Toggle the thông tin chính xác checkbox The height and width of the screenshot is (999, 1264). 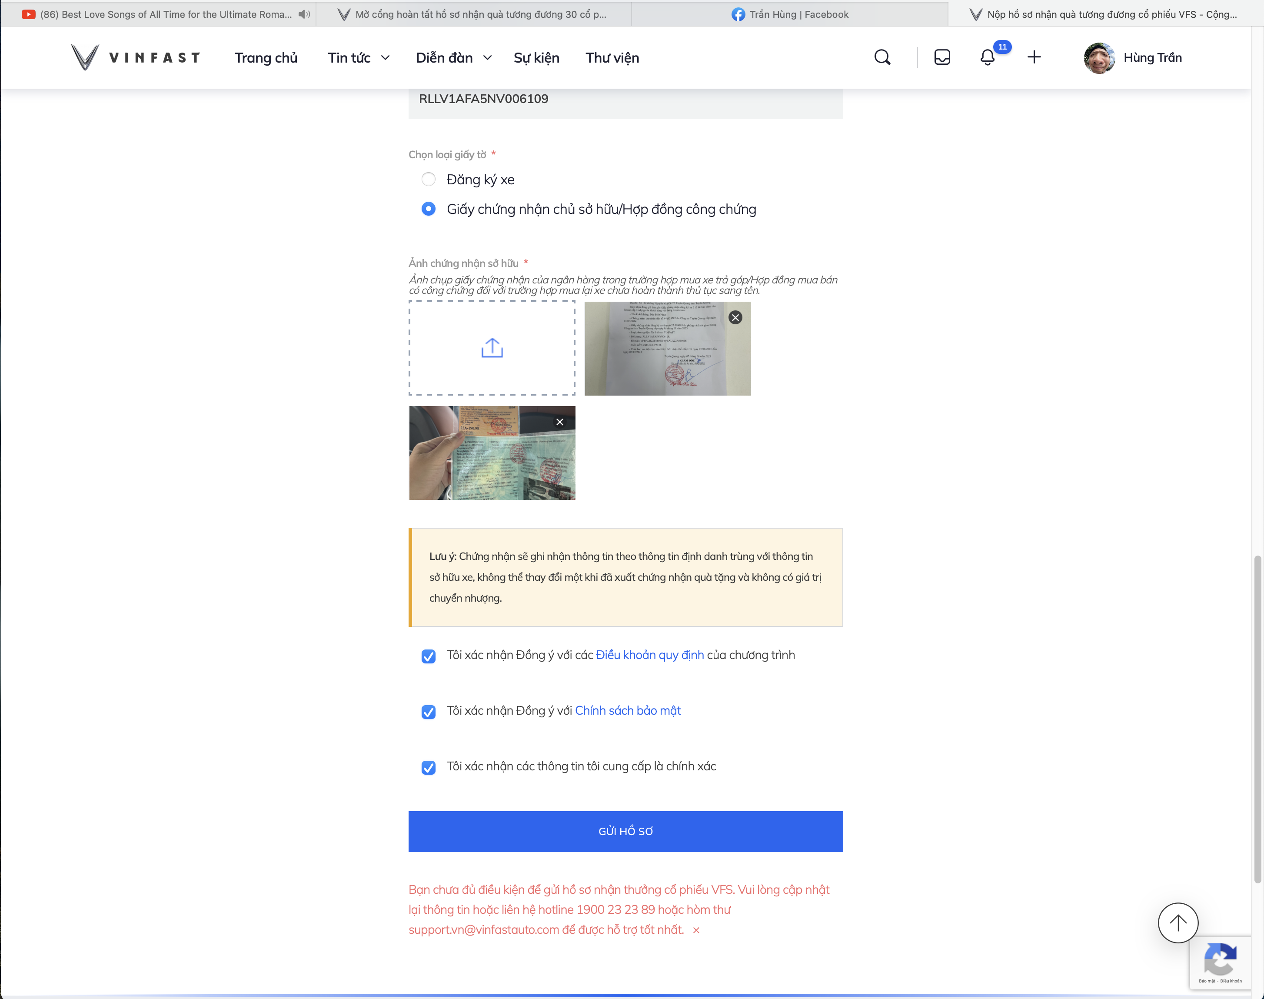point(429,767)
